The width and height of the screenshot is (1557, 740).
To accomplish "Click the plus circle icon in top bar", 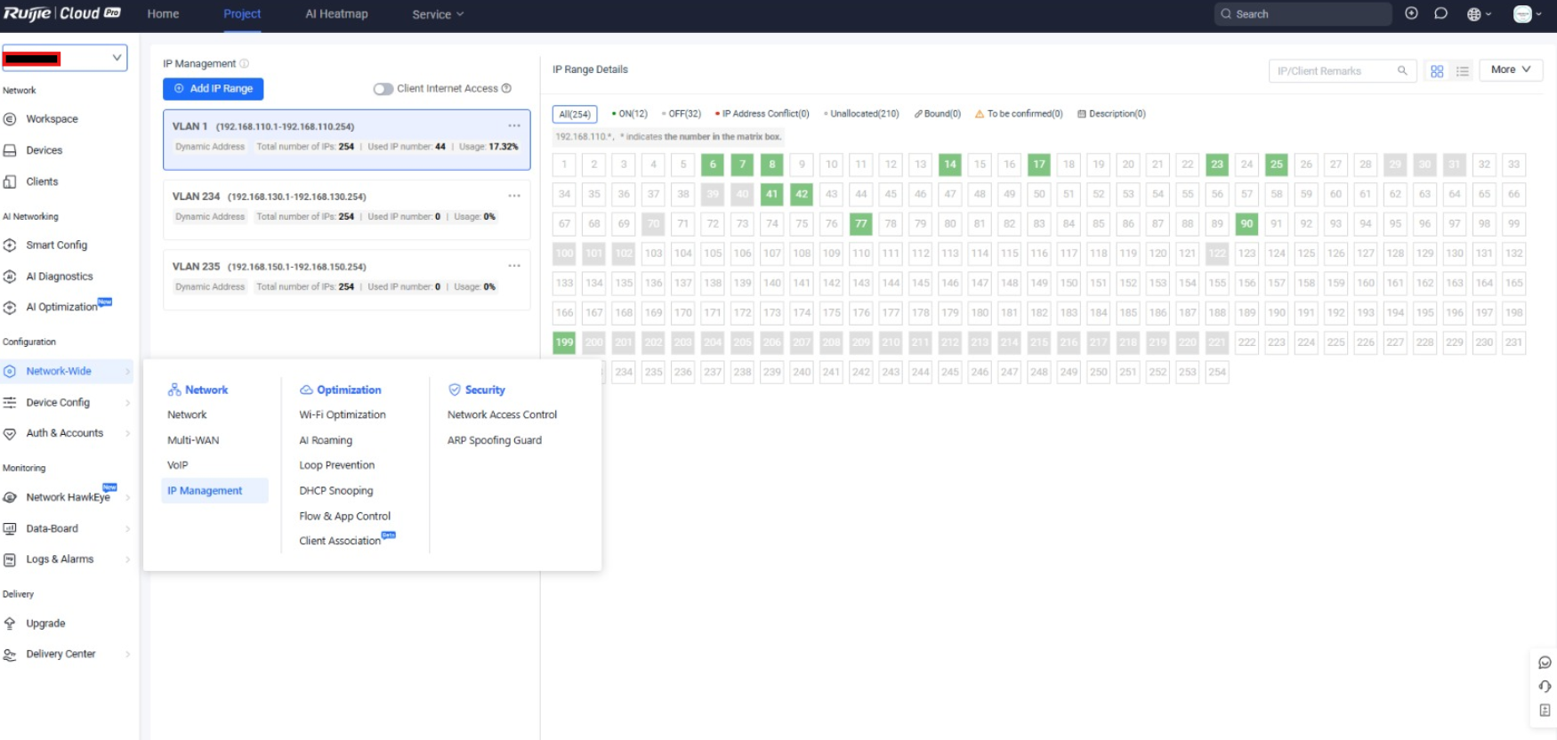I will 1411,13.
